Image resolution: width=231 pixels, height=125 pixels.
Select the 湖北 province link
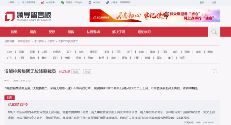click(x=199, y=52)
